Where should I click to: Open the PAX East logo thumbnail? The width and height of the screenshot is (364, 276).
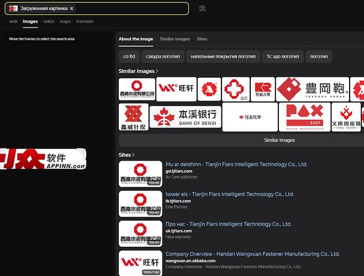pyautogui.click(x=304, y=117)
